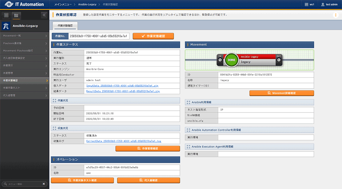The width and height of the screenshot is (342, 189).
Task: Select the 作業状態確認 tab
Action: coord(65,26)
